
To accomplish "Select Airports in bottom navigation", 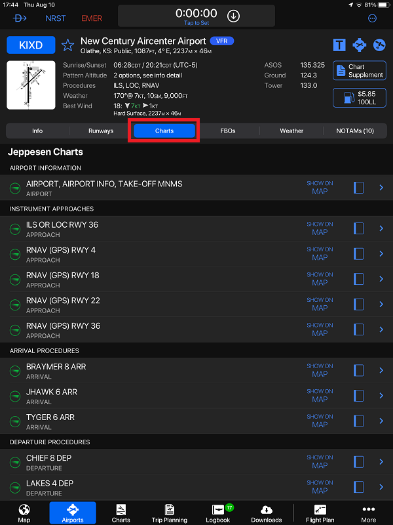I will (x=73, y=513).
